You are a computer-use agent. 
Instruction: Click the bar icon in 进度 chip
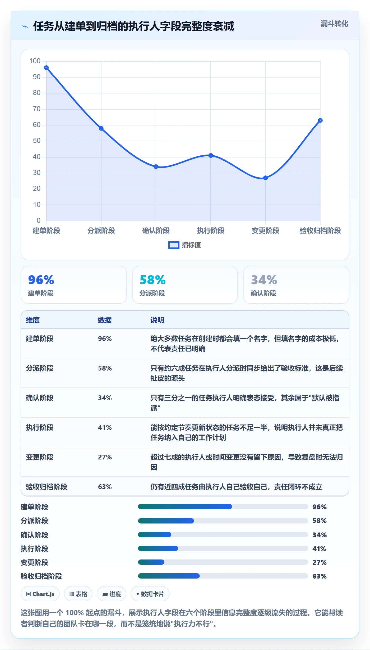pos(105,594)
